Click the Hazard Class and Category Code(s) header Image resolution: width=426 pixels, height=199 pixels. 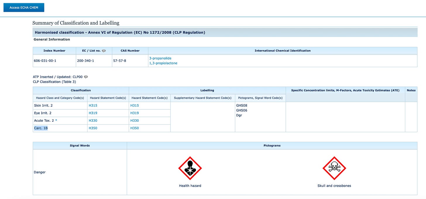(60, 98)
